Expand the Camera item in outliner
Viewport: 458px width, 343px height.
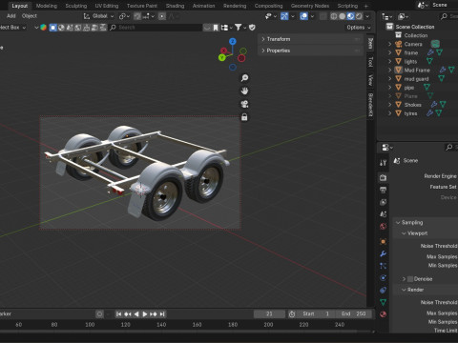[x=390, y=44]
